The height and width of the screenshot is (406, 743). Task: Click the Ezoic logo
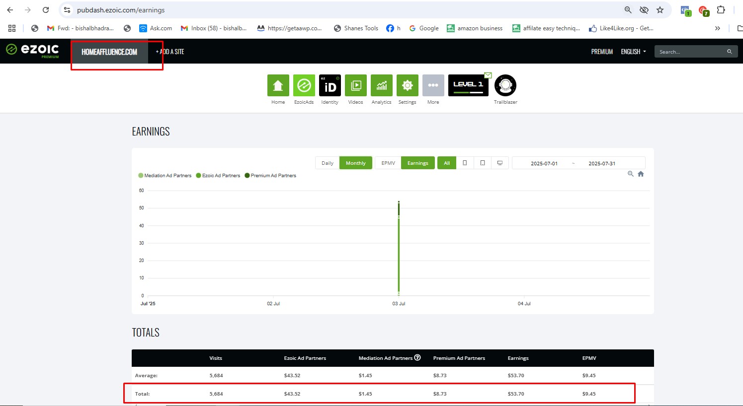[x=32, y=50]
